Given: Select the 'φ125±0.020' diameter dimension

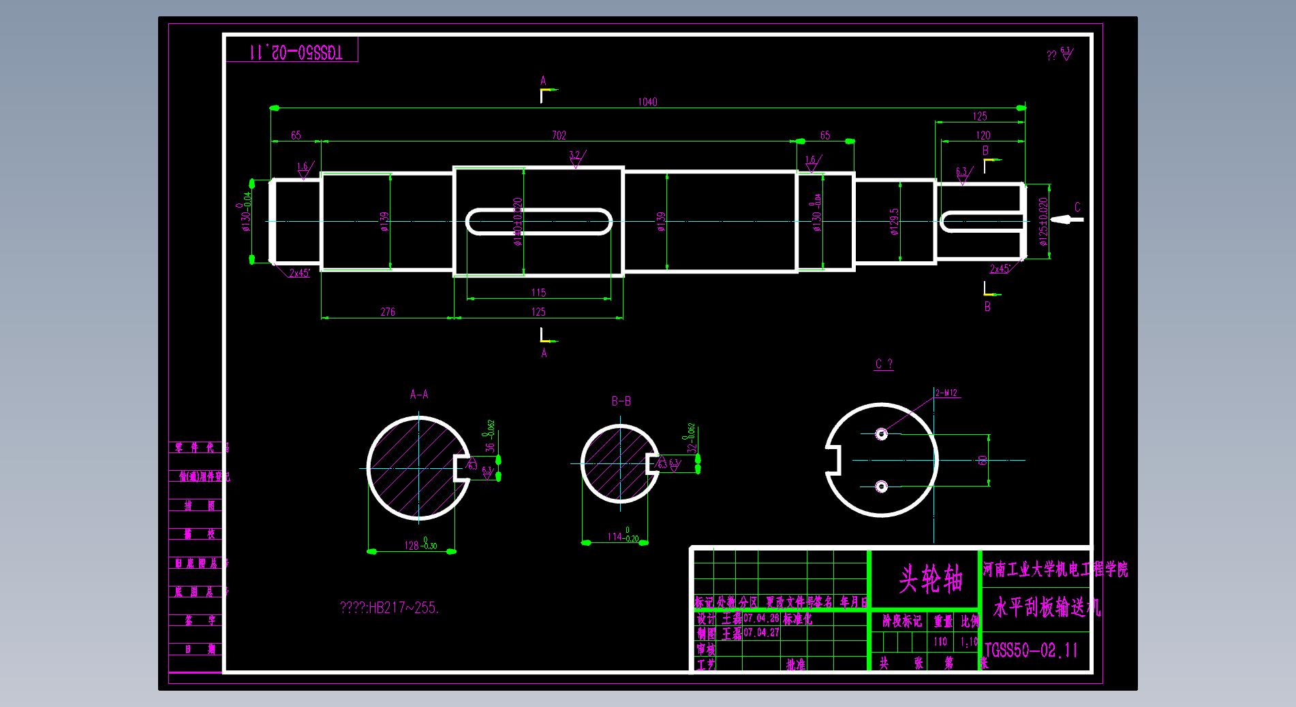Looking at the screenshot, I should [1043, 221].
